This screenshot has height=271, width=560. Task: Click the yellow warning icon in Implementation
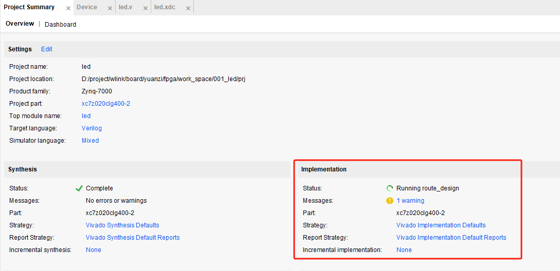click(x=390, y=201)
